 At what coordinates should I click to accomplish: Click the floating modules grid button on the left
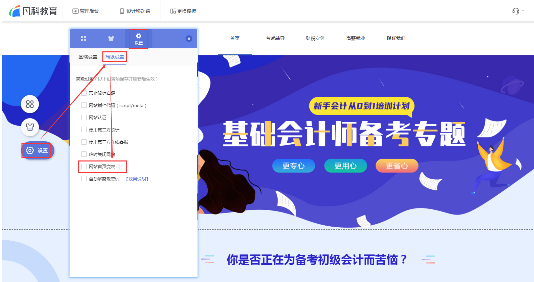(30, 104)
